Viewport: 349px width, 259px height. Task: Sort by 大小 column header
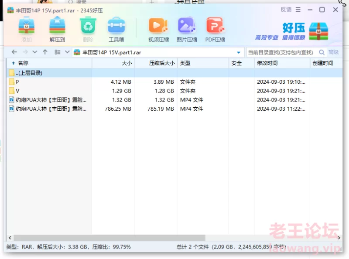point(113,63)
